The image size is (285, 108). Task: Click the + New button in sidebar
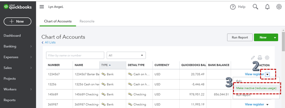[x=17, y=21]
